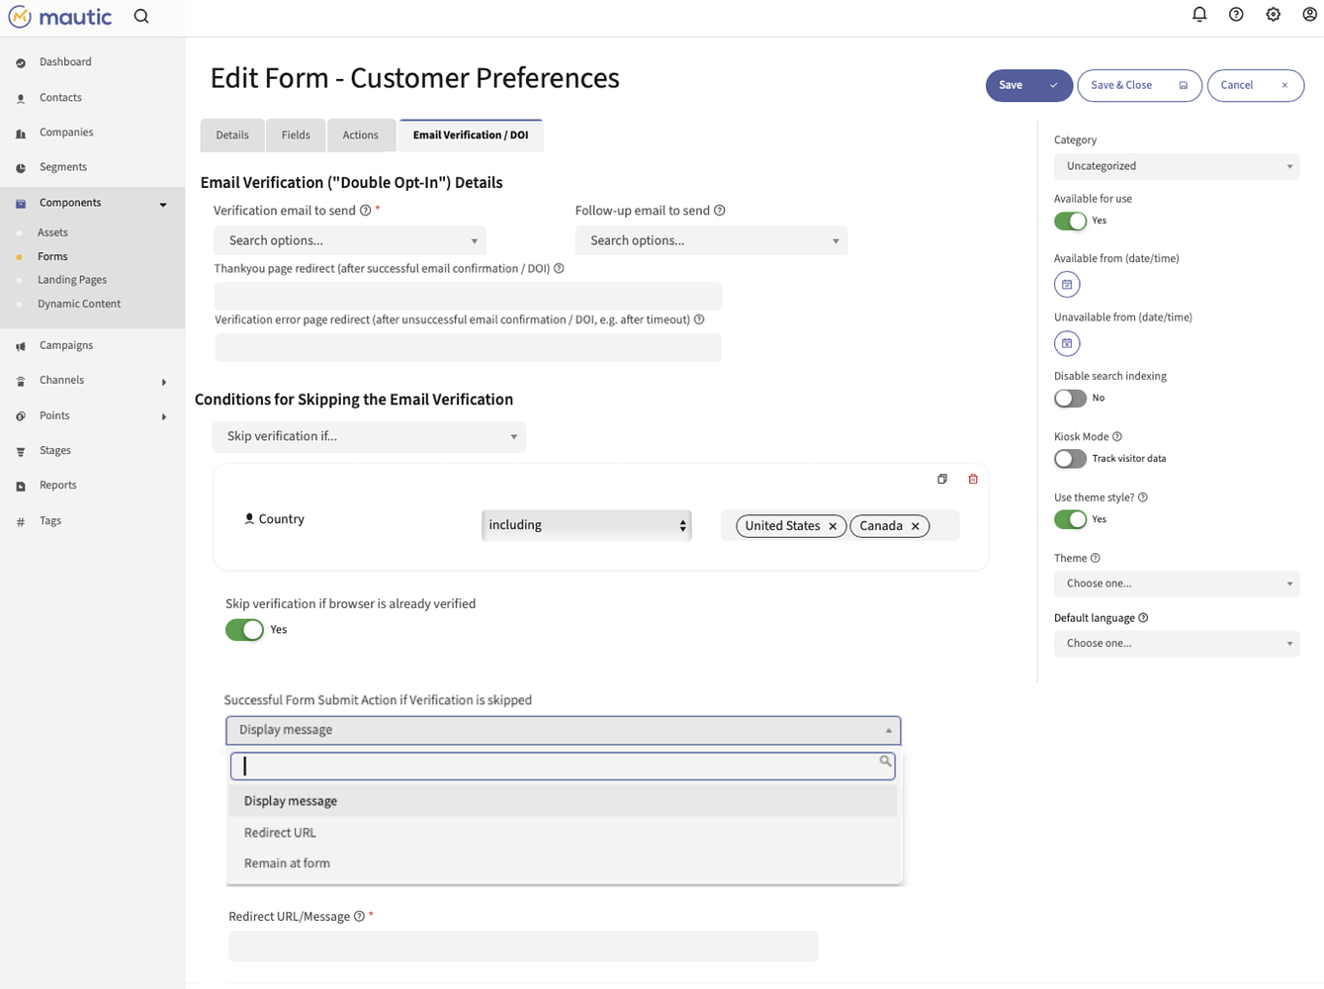1324x989 pixels.
Task: Open the Available from date picker
Action: 1066,285
